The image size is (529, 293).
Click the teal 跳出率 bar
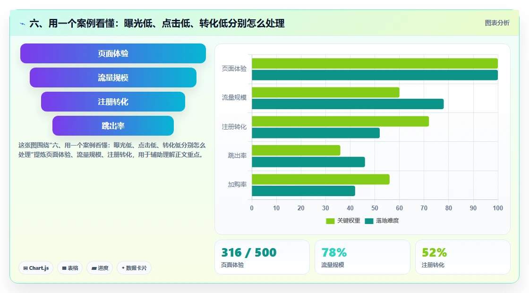tap(308, 162)
